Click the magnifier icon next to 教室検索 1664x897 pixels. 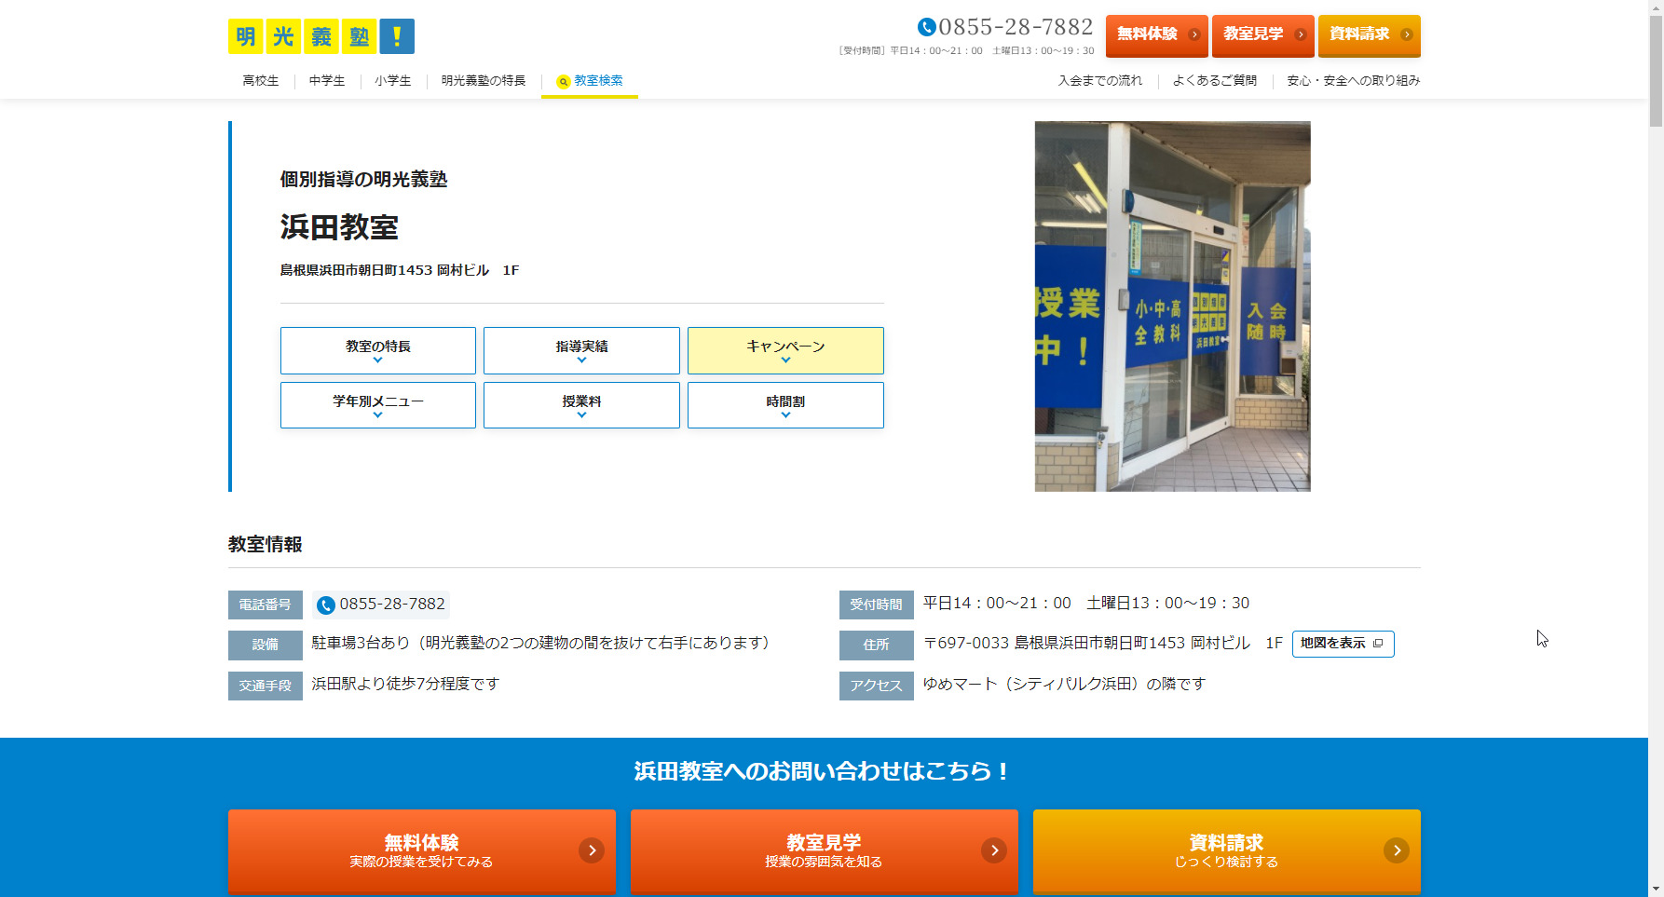pos(564,82)
